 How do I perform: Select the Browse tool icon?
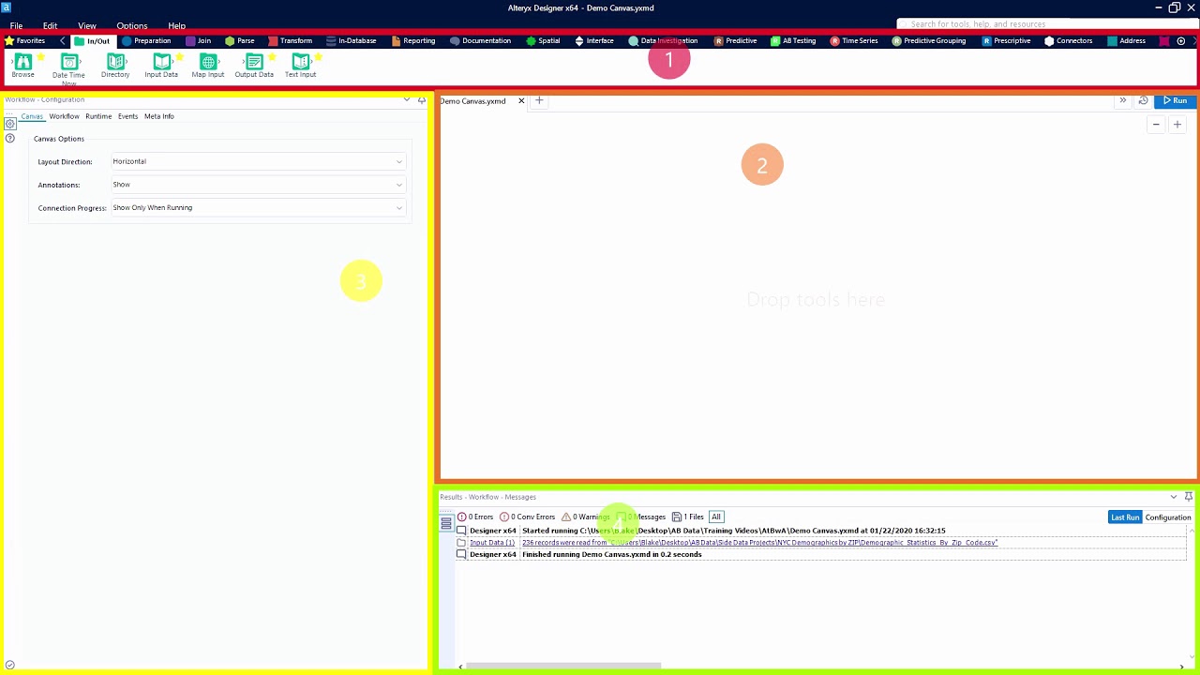[x=22, y=62]
